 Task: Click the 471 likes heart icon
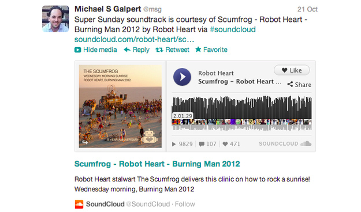point(225,144)
